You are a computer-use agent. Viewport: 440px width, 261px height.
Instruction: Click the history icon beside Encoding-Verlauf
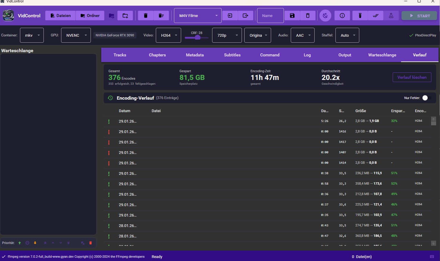110,98
